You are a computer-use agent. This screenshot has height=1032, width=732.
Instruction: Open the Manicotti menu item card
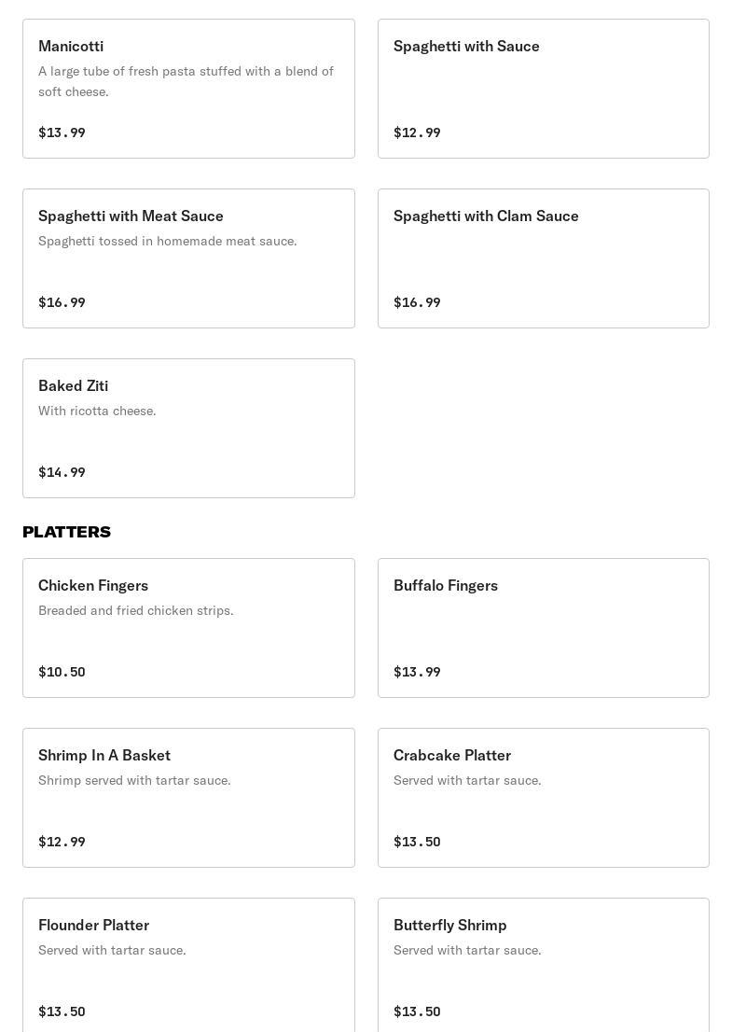point(188,89)
